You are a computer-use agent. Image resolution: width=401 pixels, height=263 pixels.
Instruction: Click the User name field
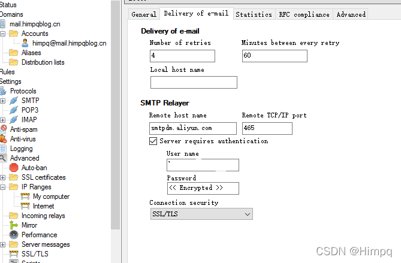click(x=203, y=165)
